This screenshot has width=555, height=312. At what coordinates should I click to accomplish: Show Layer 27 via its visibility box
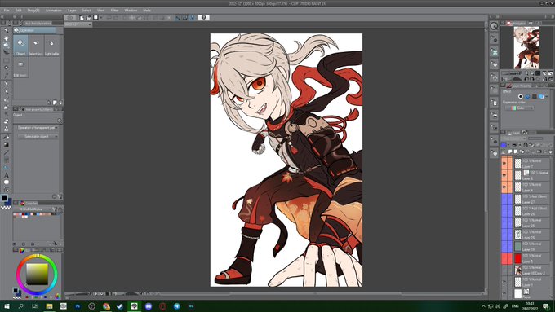pos(504,199)
